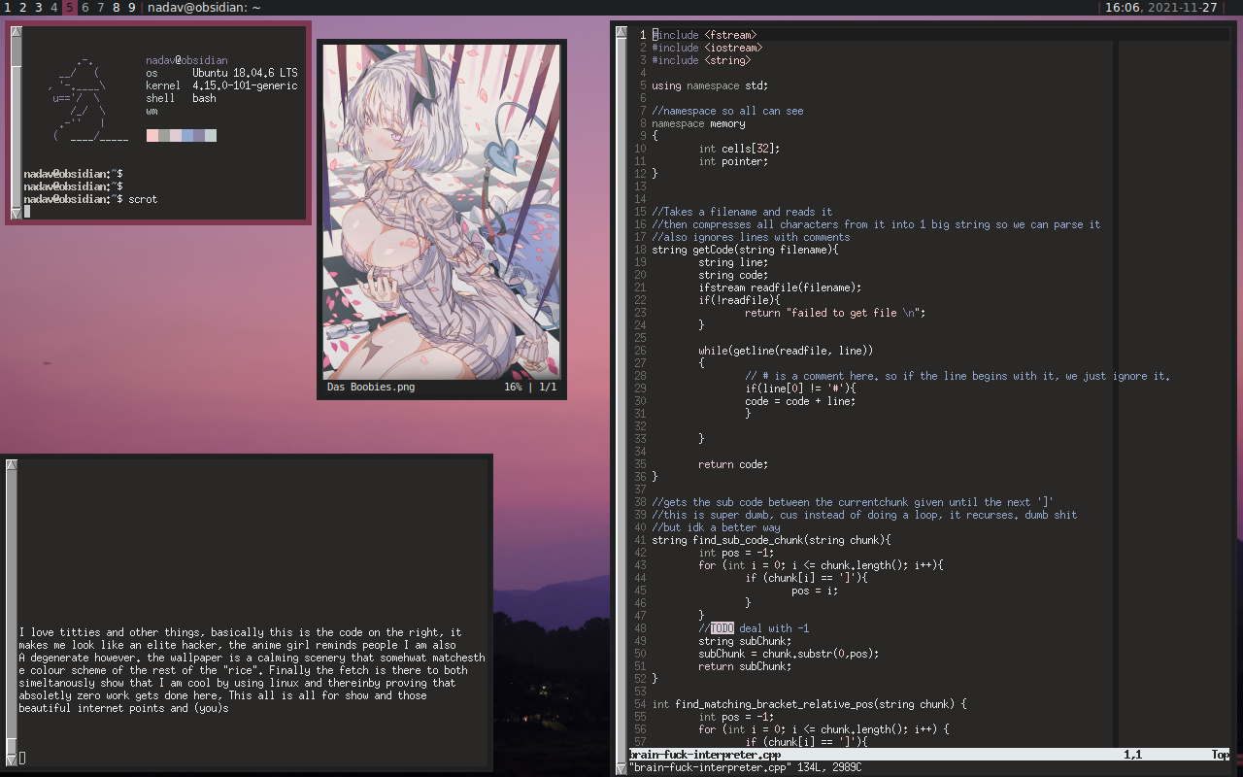Image resolution: width=1243 pixels, height=777 pixels.
Task: Click the '#include <iostream>' line in vim
Action: click(707, 48)
